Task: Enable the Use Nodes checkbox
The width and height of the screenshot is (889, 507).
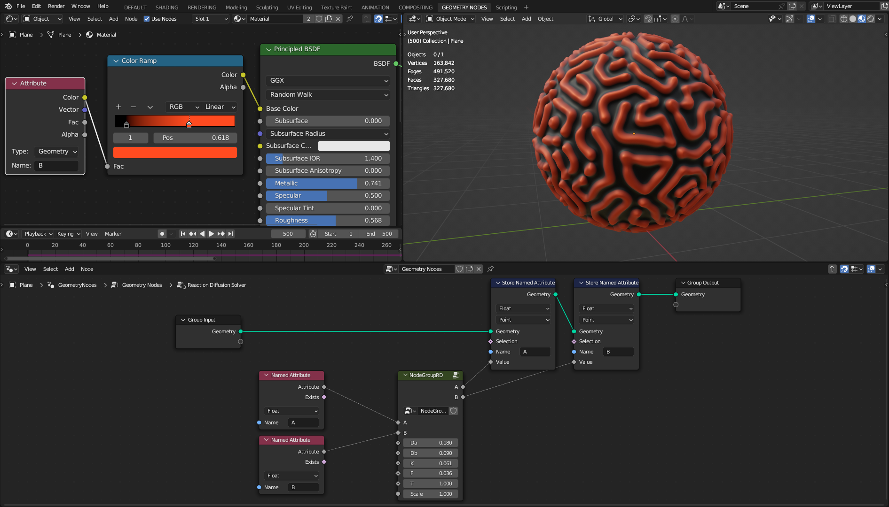Action: tap(147, 19)
